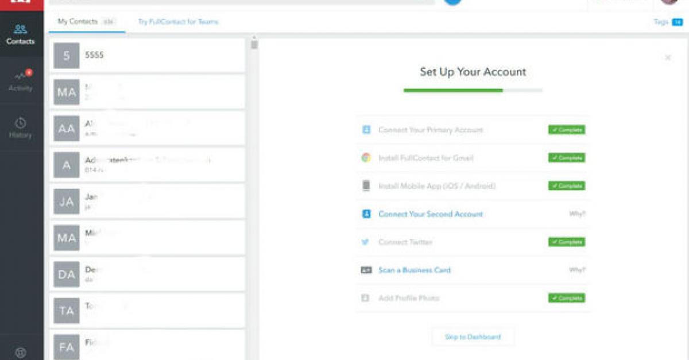Open Scan a Business Card link

[x=415, y=270]
